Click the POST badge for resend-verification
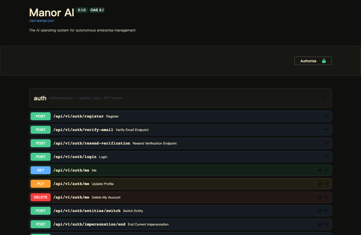The height and width of the screenshot is (235, 361). [x=41, y=143]
